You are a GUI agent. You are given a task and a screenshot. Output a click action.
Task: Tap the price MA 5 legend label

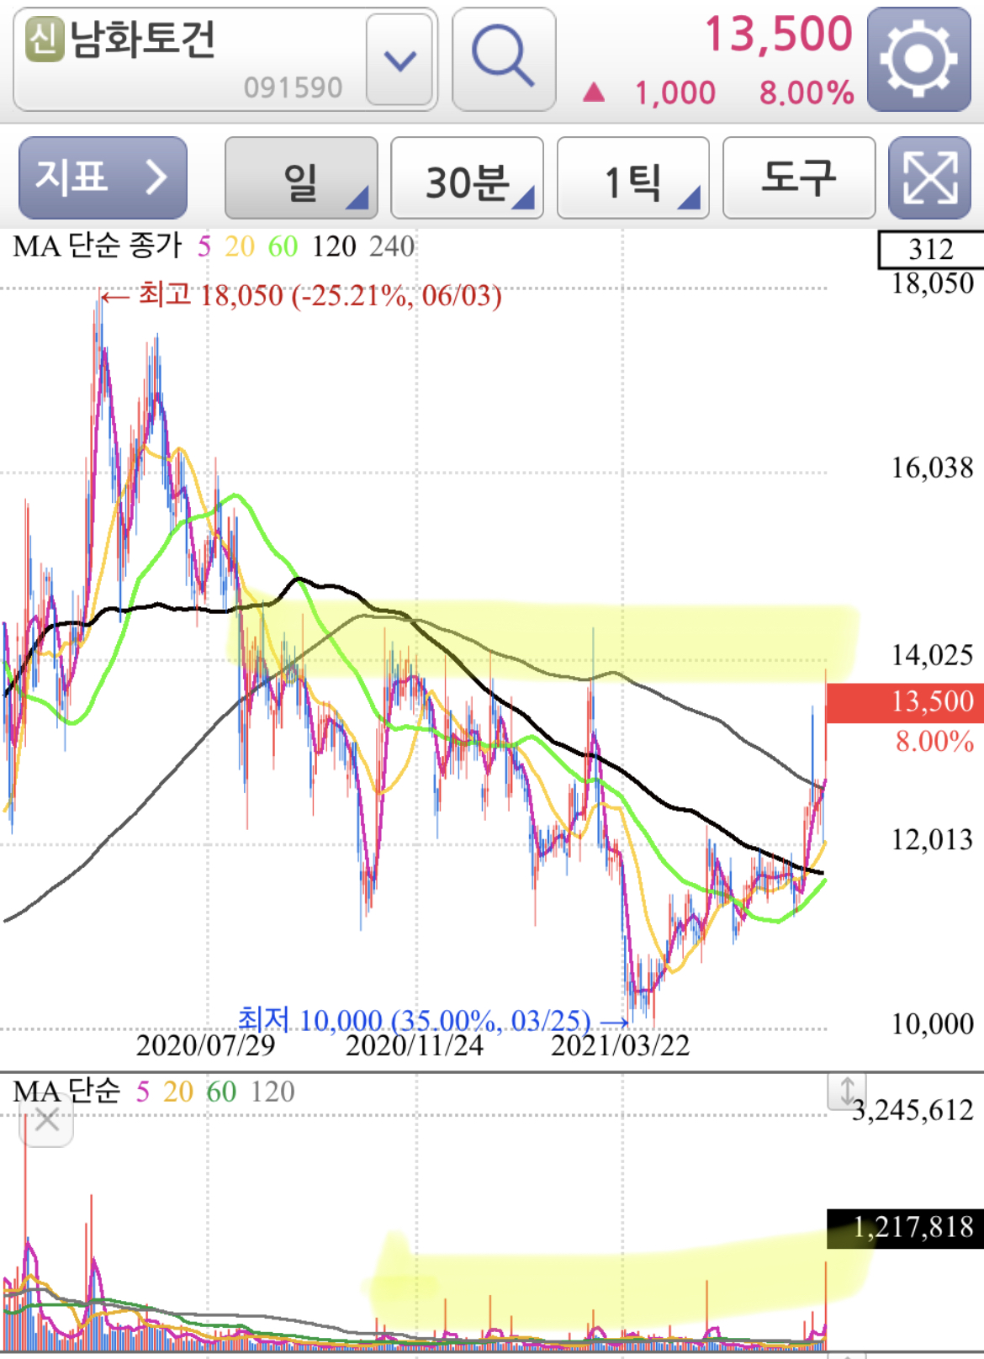coord(204,246)
